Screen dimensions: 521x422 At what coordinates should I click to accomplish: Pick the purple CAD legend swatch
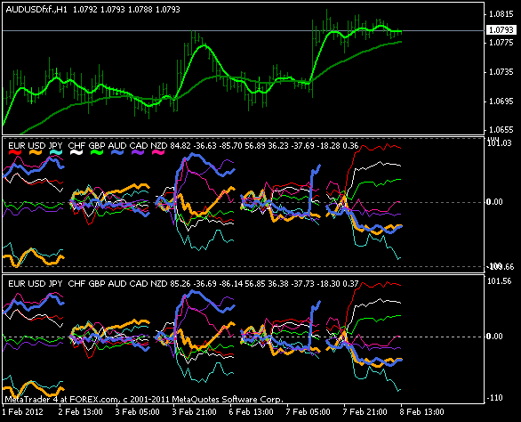pos(138,152)
